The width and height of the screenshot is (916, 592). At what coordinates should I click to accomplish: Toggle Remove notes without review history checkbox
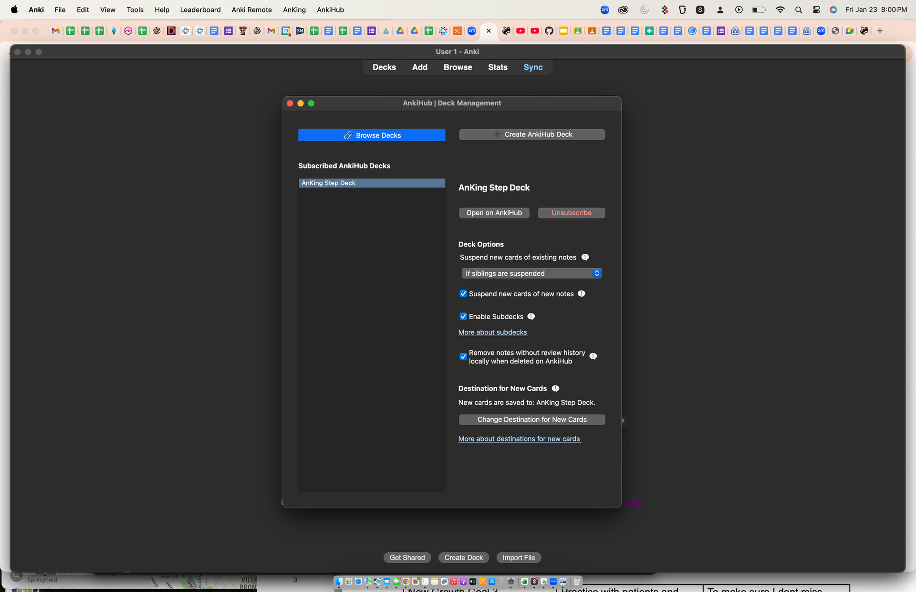[x=463, y=356]
